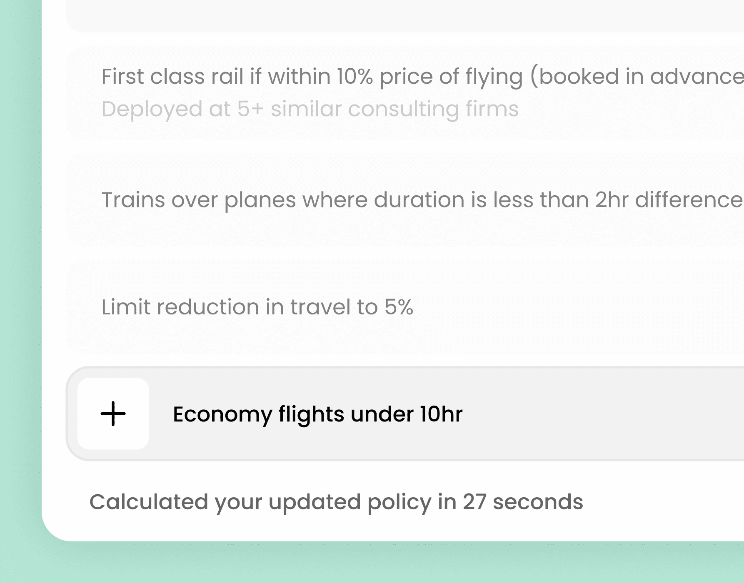This screenshot has width=744, height=583.
Task: Click blank space right of Limit reduction text
Action: click(x=583, y=307)
